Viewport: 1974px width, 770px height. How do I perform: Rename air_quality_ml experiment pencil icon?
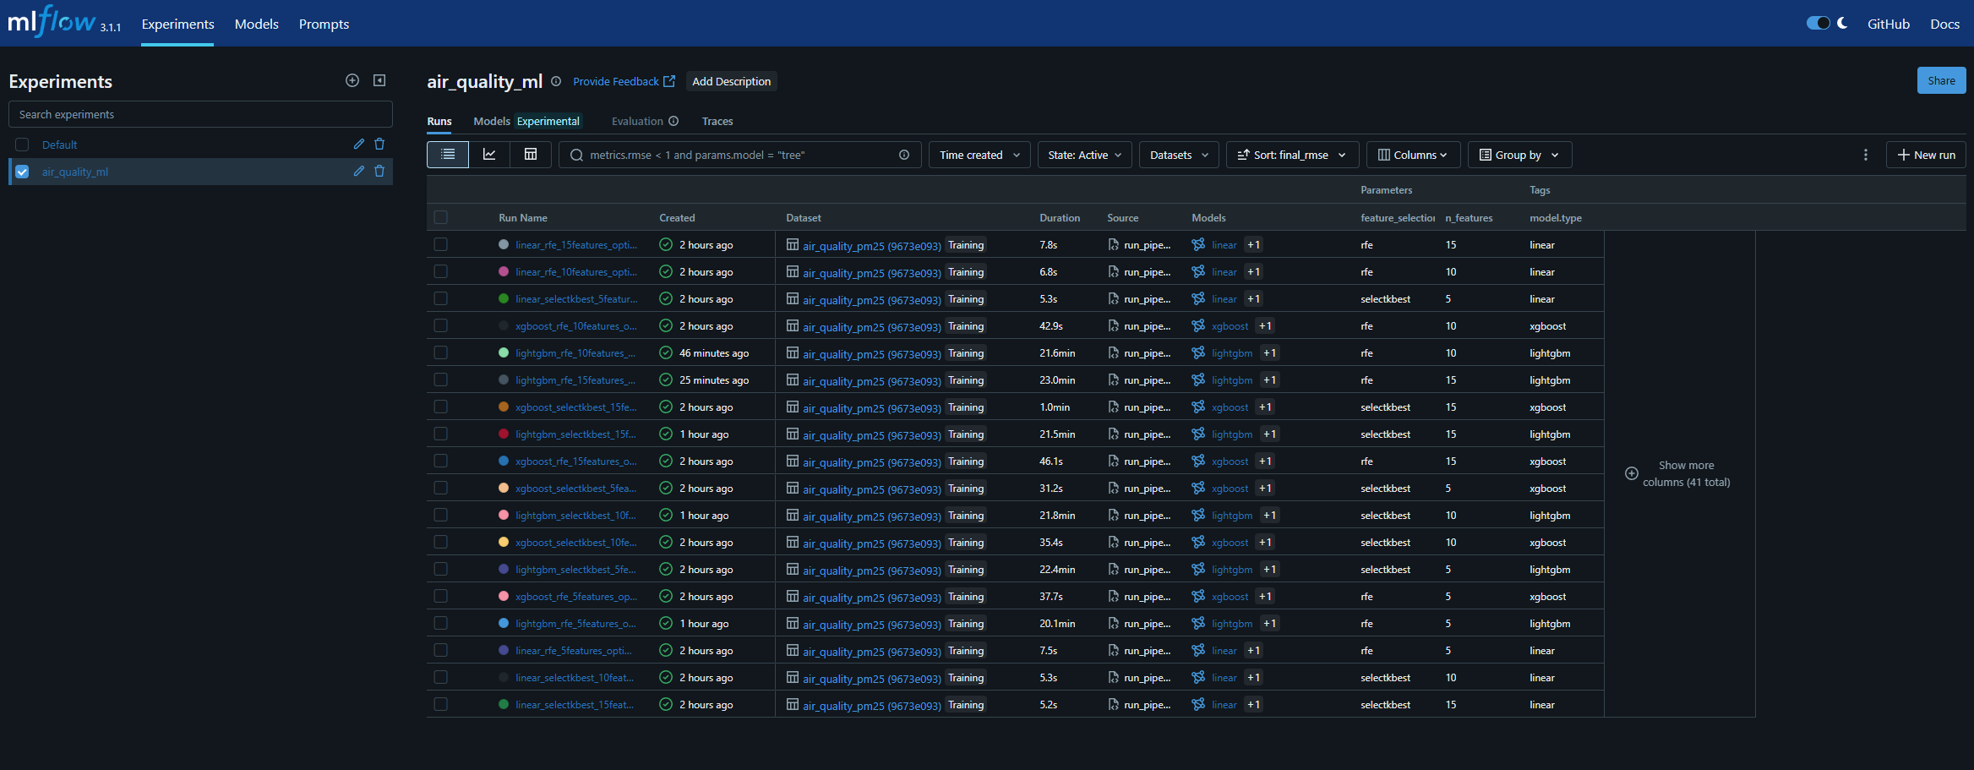tap(358, 172)
